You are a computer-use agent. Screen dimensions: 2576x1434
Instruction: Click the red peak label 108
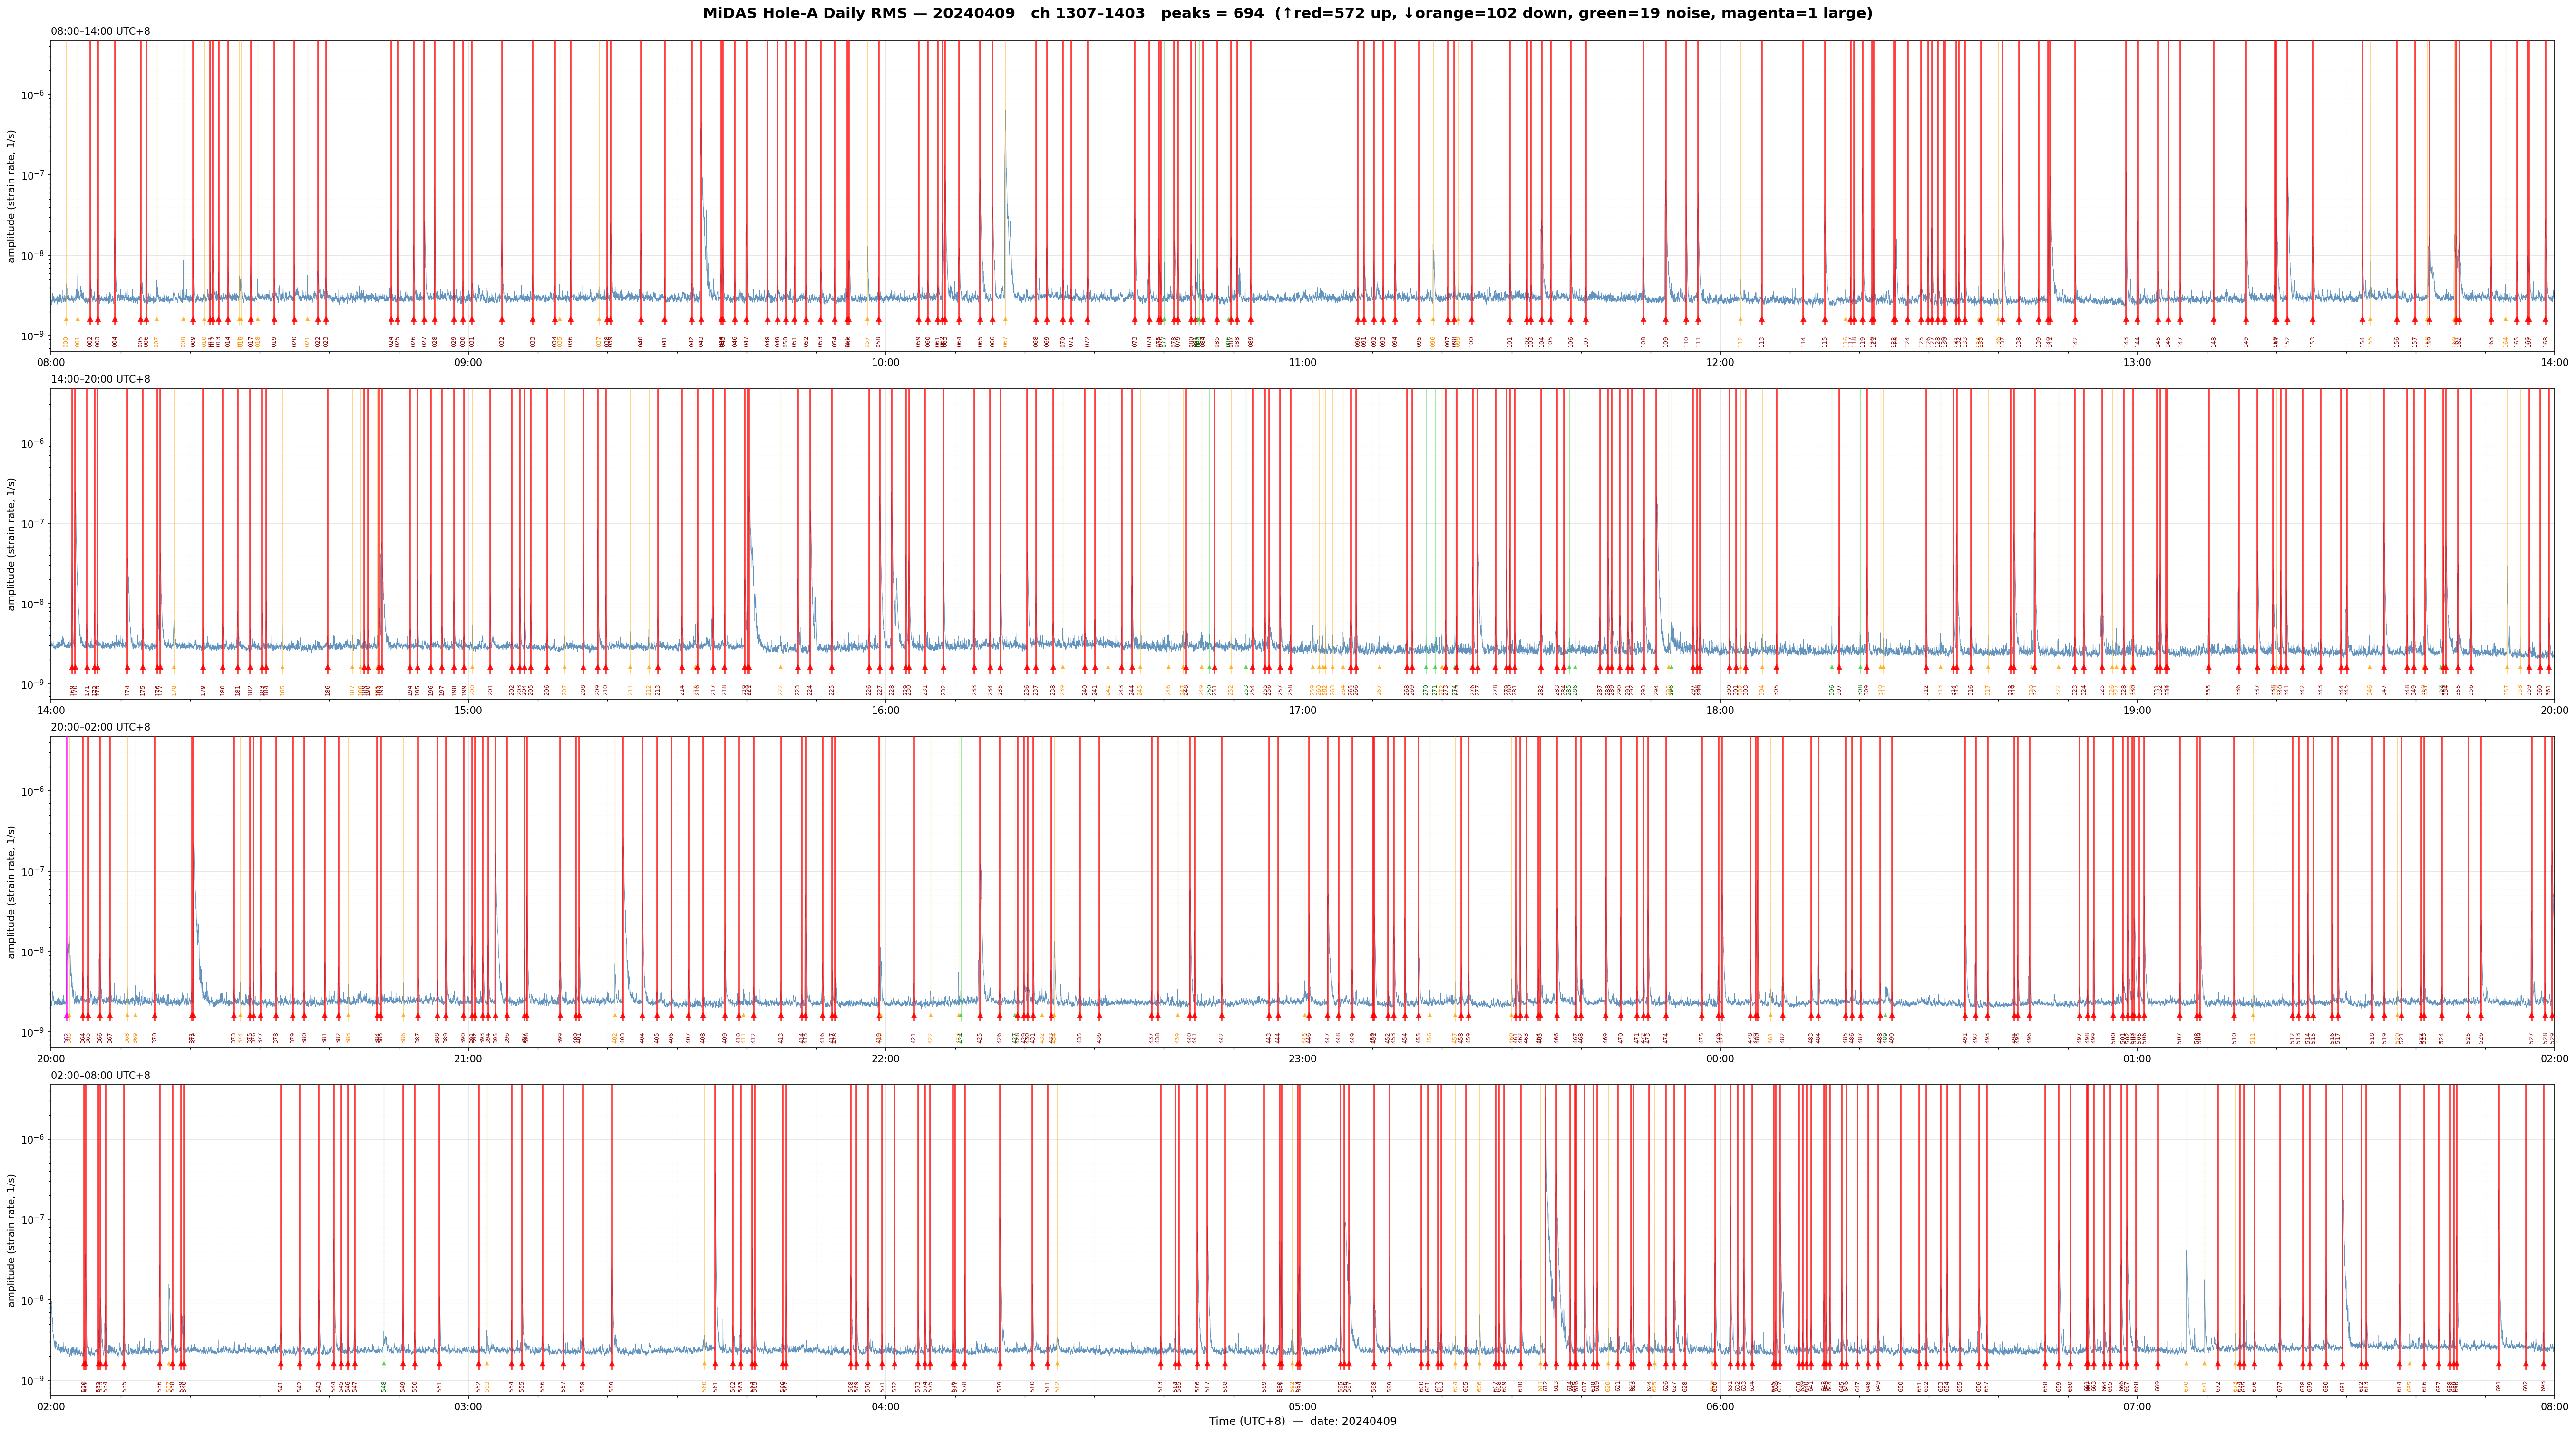tap(1643, 342)
